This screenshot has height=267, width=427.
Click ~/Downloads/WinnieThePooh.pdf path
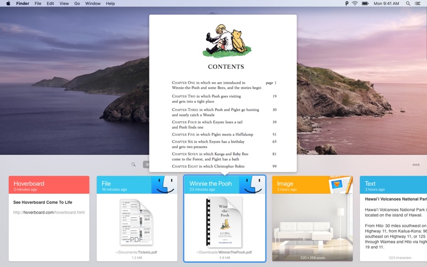[224, 252]
